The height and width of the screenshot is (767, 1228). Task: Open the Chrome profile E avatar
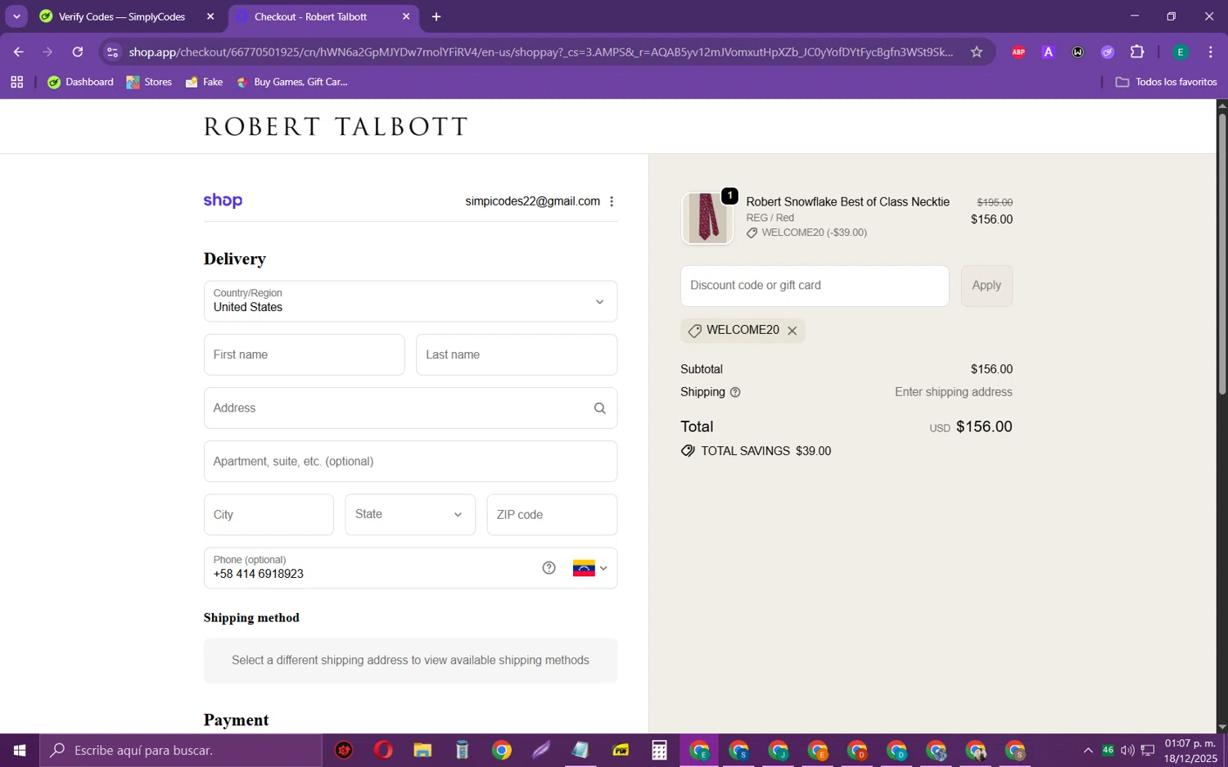tap(1181, 52)
